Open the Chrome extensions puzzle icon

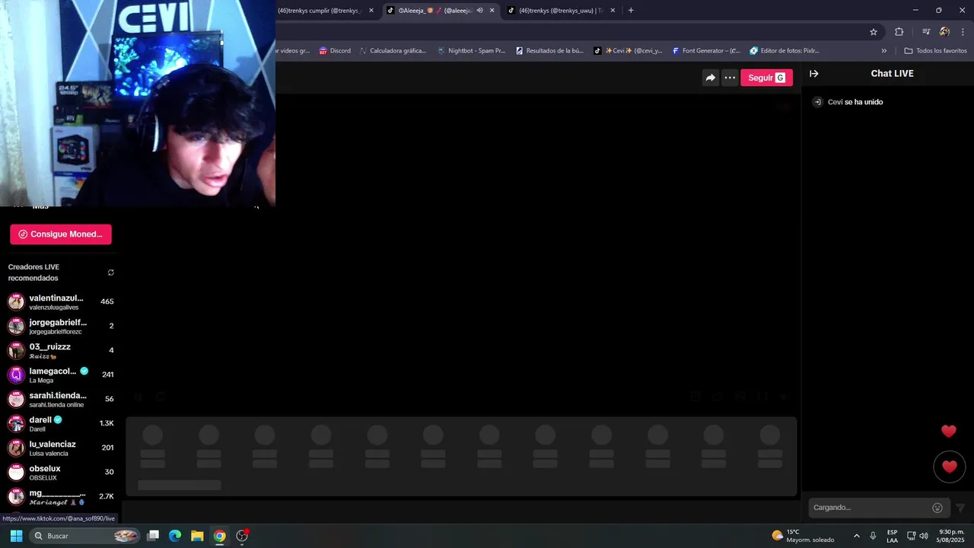(899, 32)
